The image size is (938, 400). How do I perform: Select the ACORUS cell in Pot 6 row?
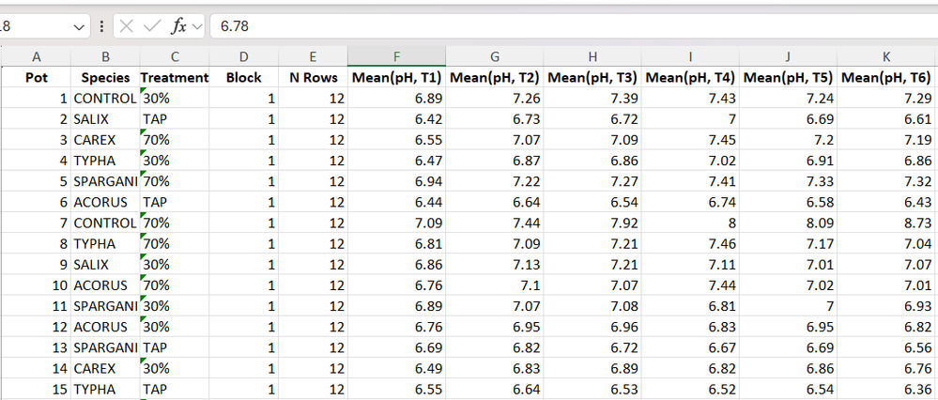[105, 202]
